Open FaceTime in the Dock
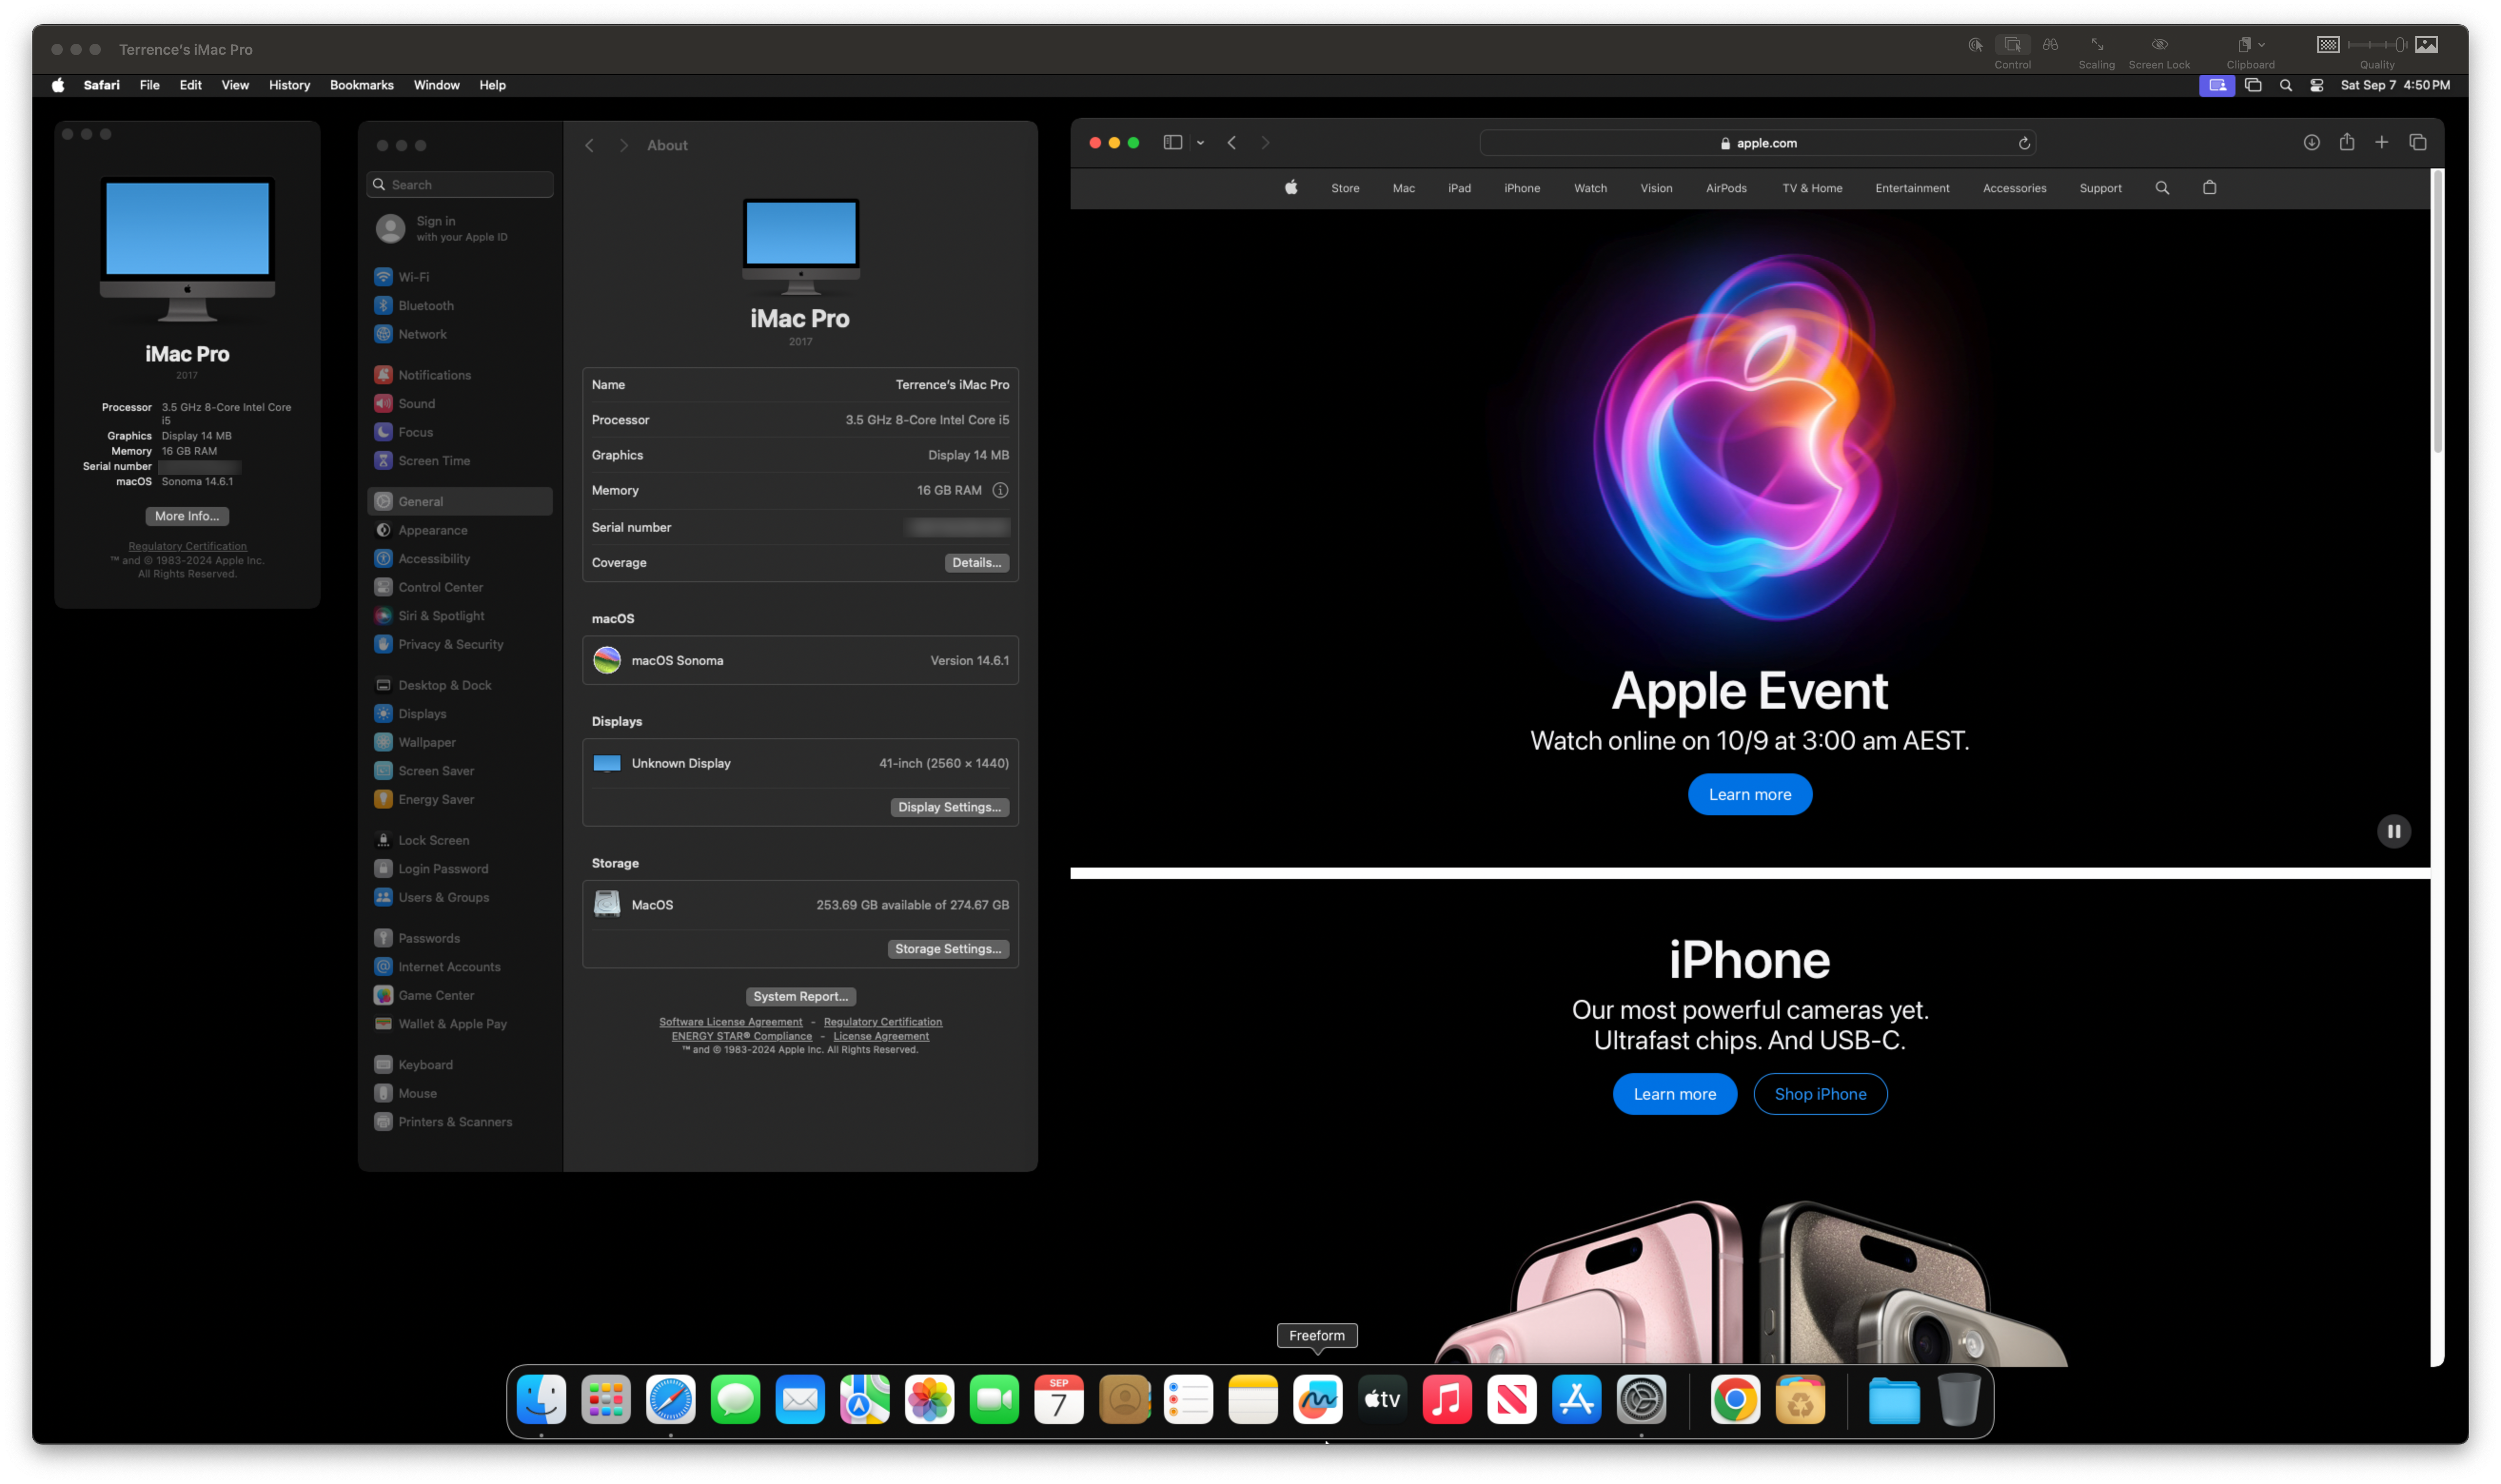This screenshot has height=1484, width=2501. pyautogui.click(x=994, y=1400)
